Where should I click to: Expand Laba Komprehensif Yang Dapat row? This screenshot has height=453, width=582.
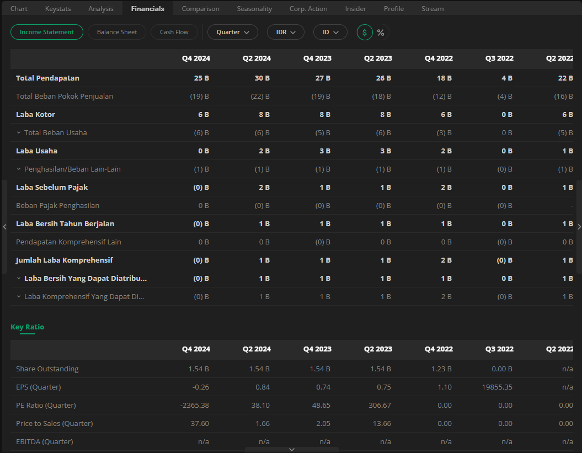[19, 297]
